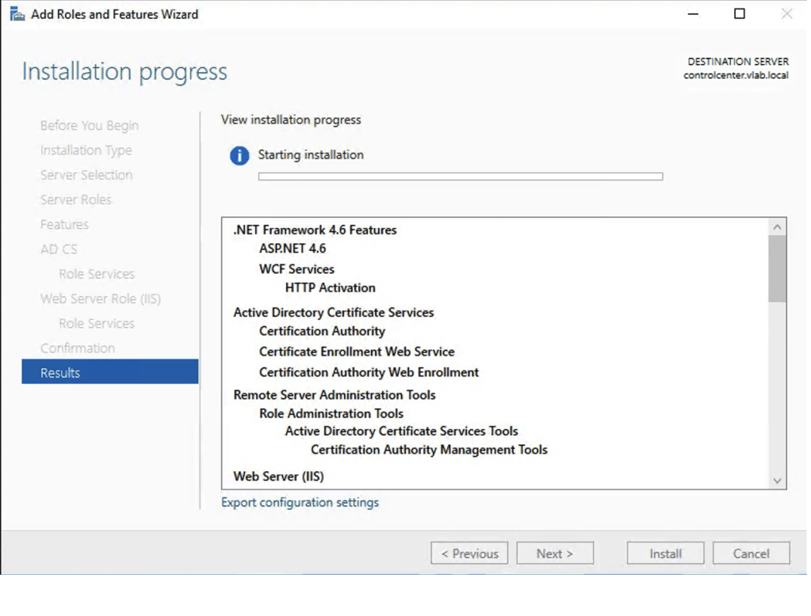Viewport: 811px width, 616px height.
Task: Minimize the wizard window
Action: [x=693, y=14]
